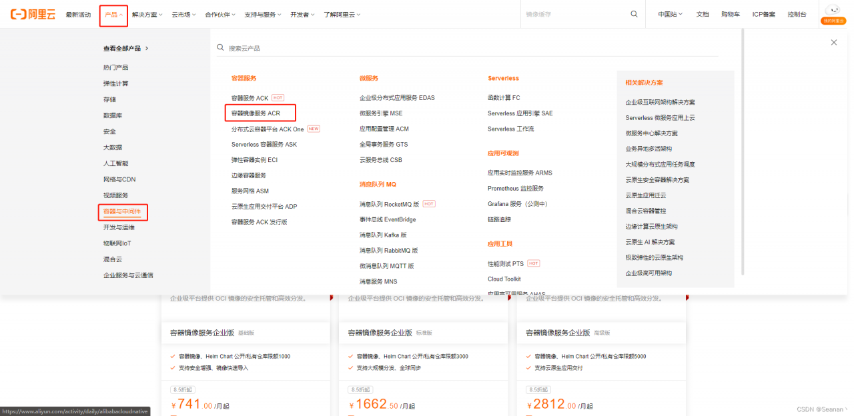
Task: Click the Alibaba Cloud logo
Action: [x=33, y=14]
